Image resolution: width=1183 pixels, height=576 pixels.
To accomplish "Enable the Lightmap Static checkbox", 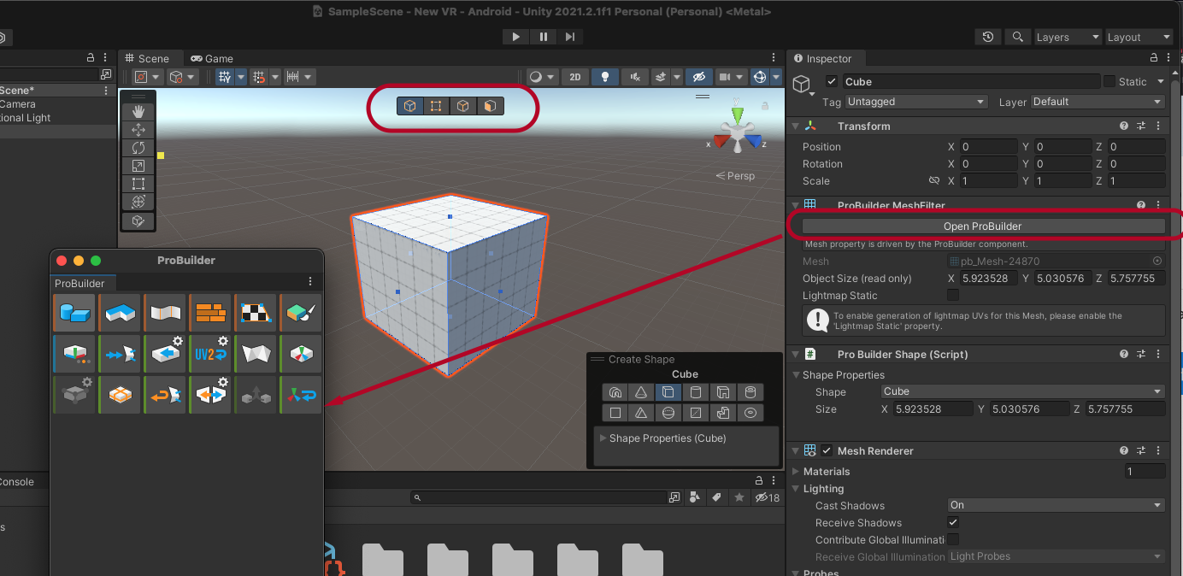I will (953, 296).
